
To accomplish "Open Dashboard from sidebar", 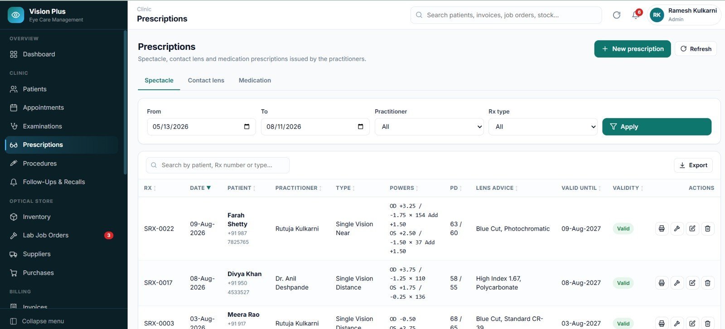I will [61, 54].
